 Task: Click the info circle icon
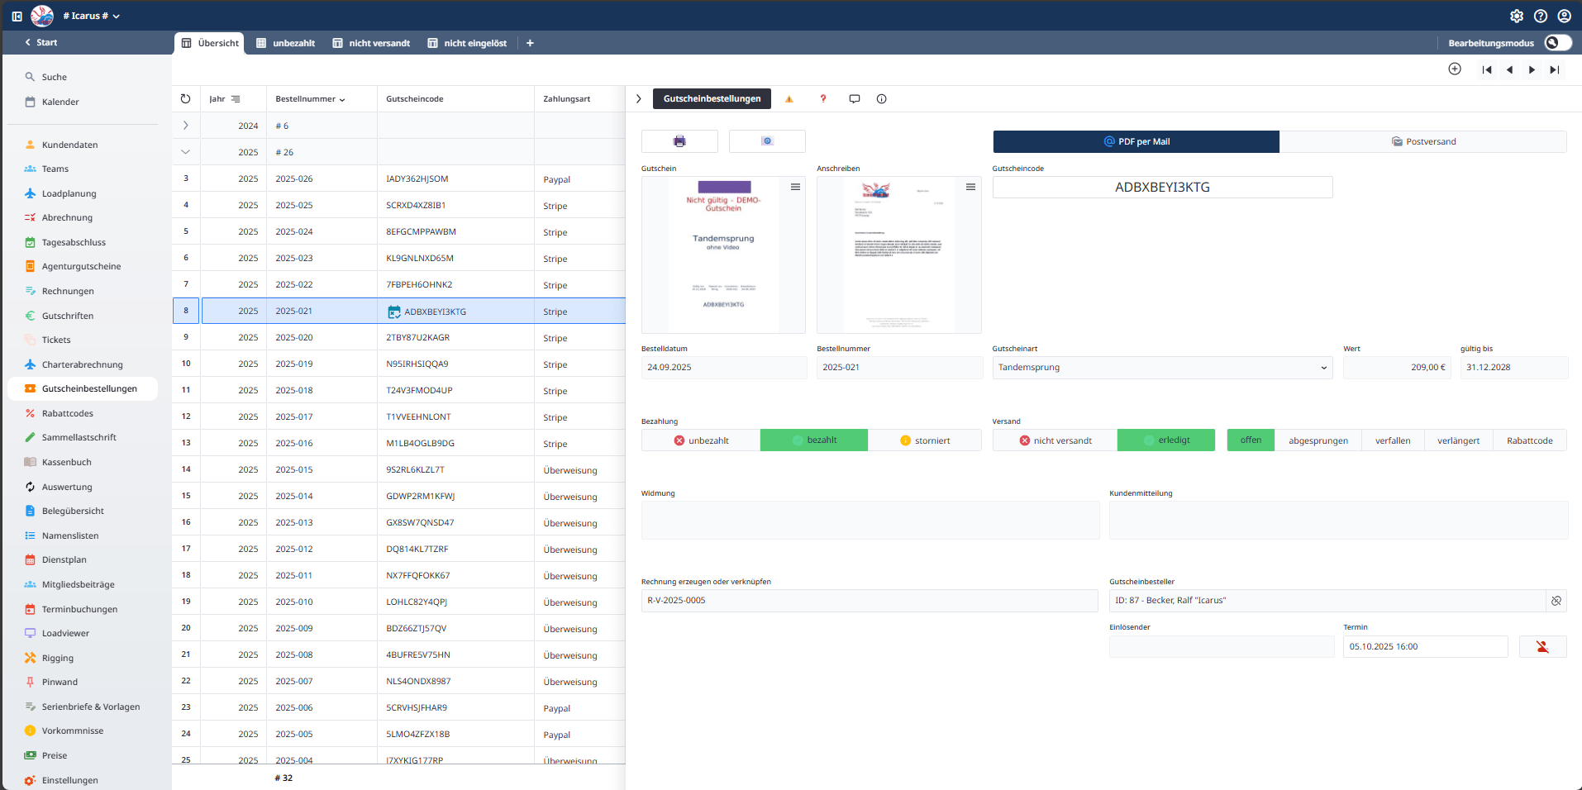(x=882, y=99)
